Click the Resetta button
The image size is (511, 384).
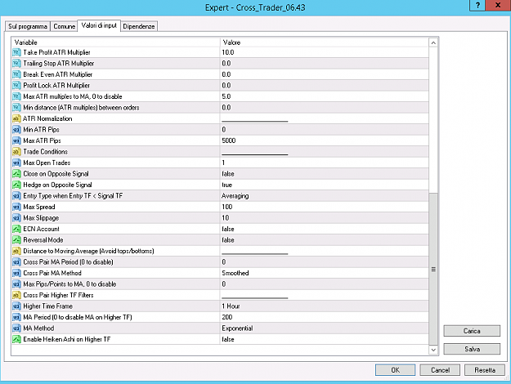coord(485,370)
